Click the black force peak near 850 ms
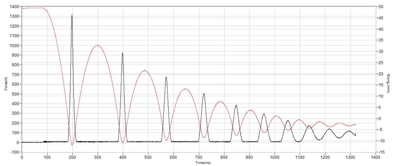394x166 pixels. pos(236,105)
